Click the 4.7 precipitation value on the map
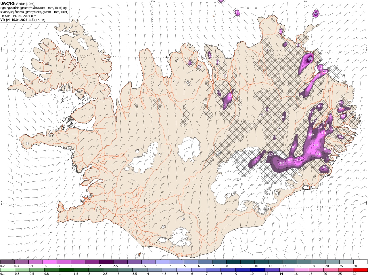The image size is (368, 276). (316, 14)
